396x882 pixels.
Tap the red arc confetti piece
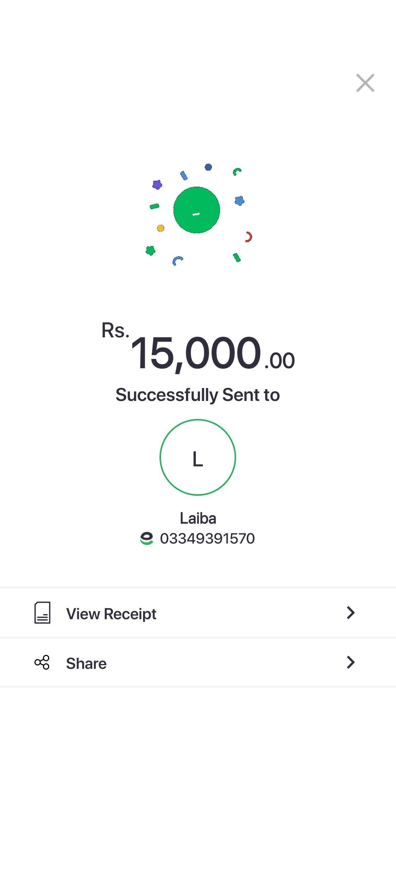[x=249, y=237]
